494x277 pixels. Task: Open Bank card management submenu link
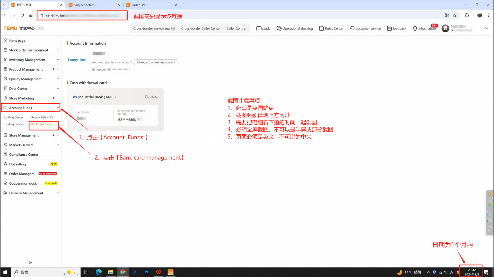43,124
